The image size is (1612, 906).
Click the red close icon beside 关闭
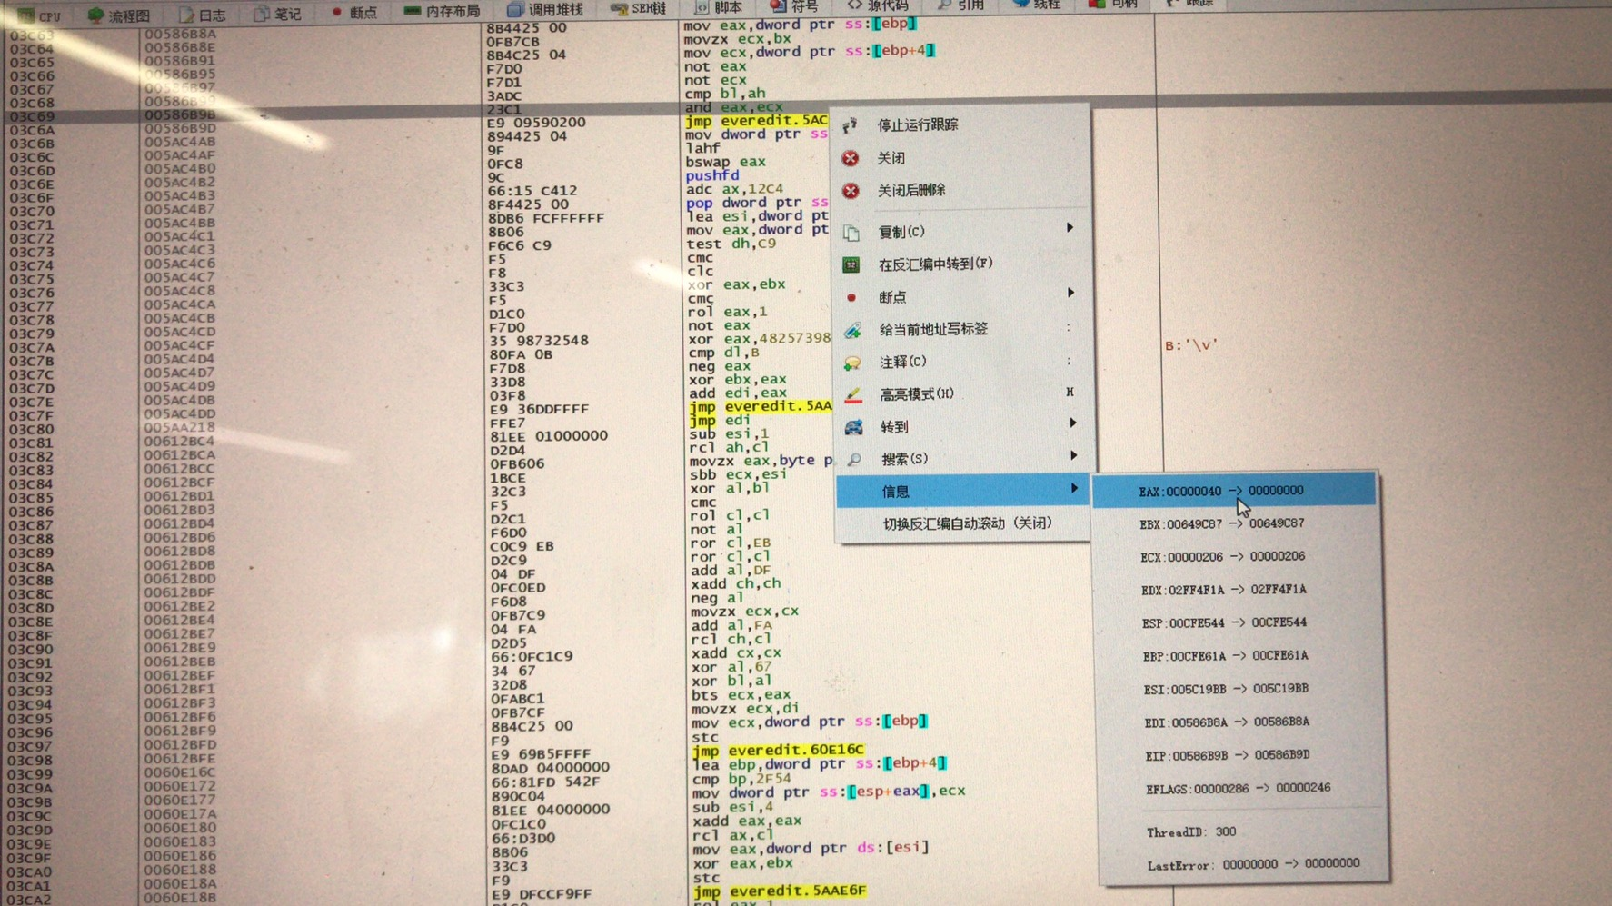[851, 158]
